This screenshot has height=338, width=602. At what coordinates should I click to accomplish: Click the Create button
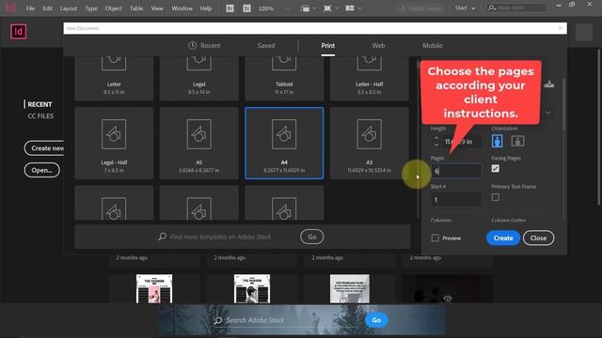[x=503, y=238]
